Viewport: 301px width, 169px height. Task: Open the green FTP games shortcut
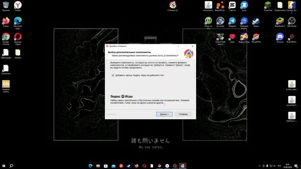(208, 23)
